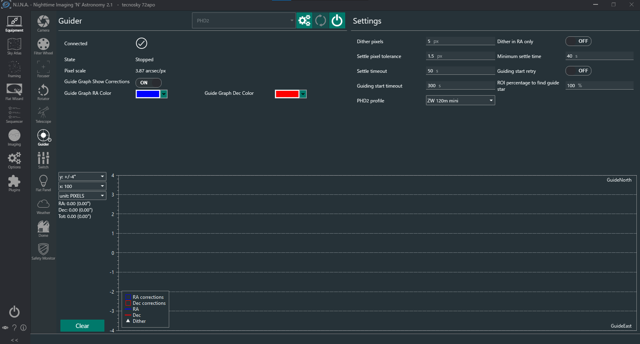Open the unit: PIXELS dropdown
The image size is (640, 344).
[82, 196]
